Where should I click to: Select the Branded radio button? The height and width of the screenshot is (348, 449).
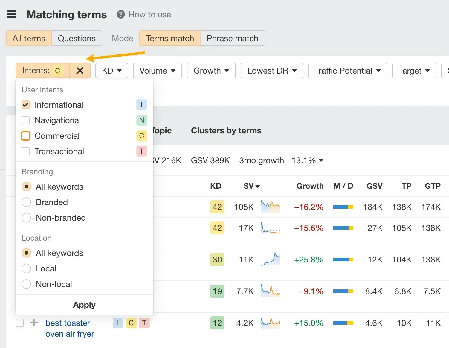click(26, 202)
